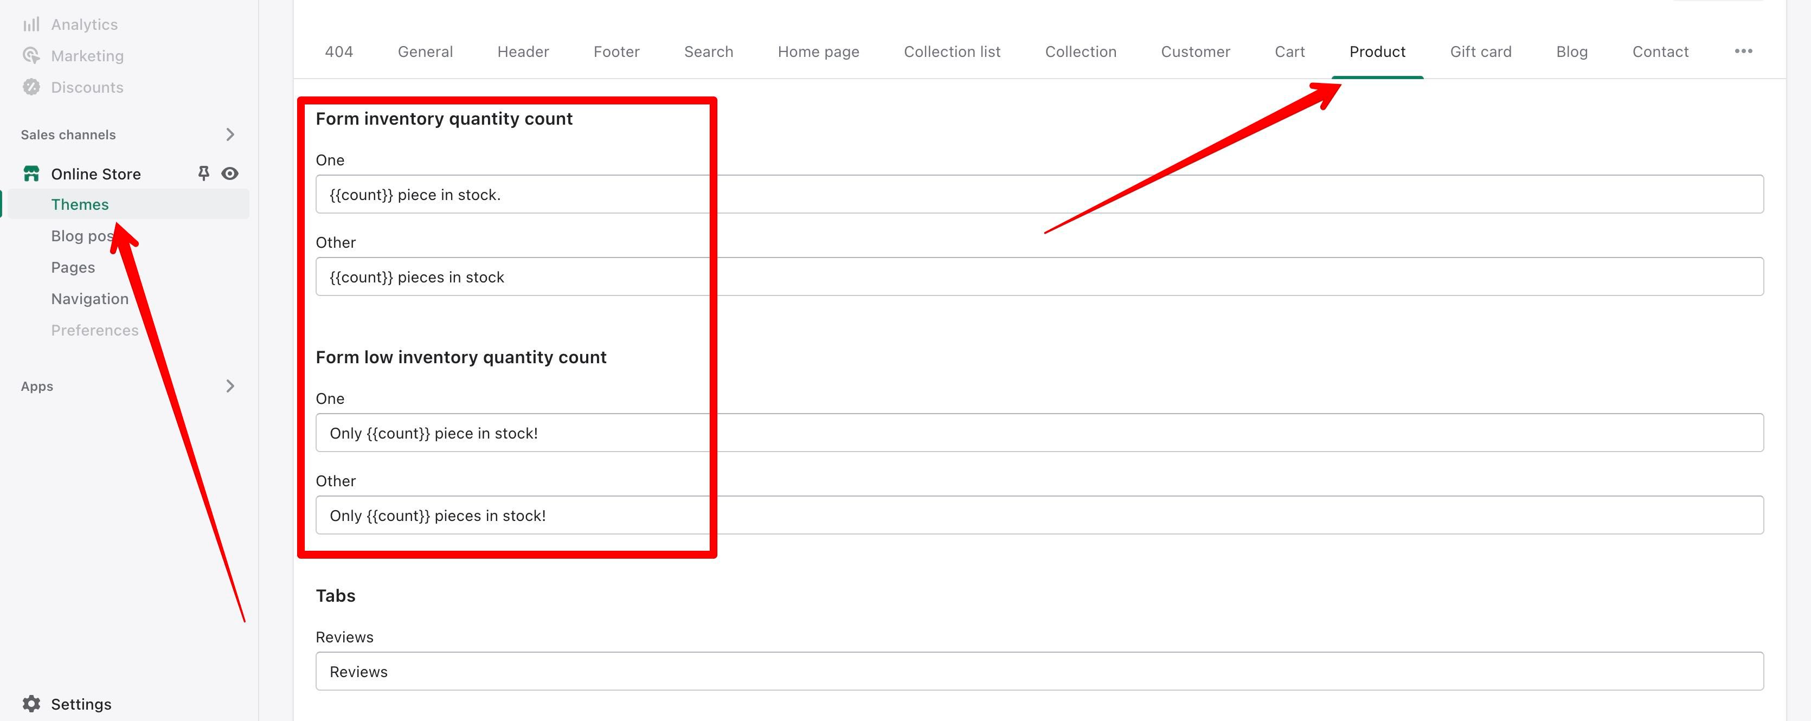Open the more tabs ellipsis menu
This screenshot has width=1811, height=721.
coord(1743,51)
